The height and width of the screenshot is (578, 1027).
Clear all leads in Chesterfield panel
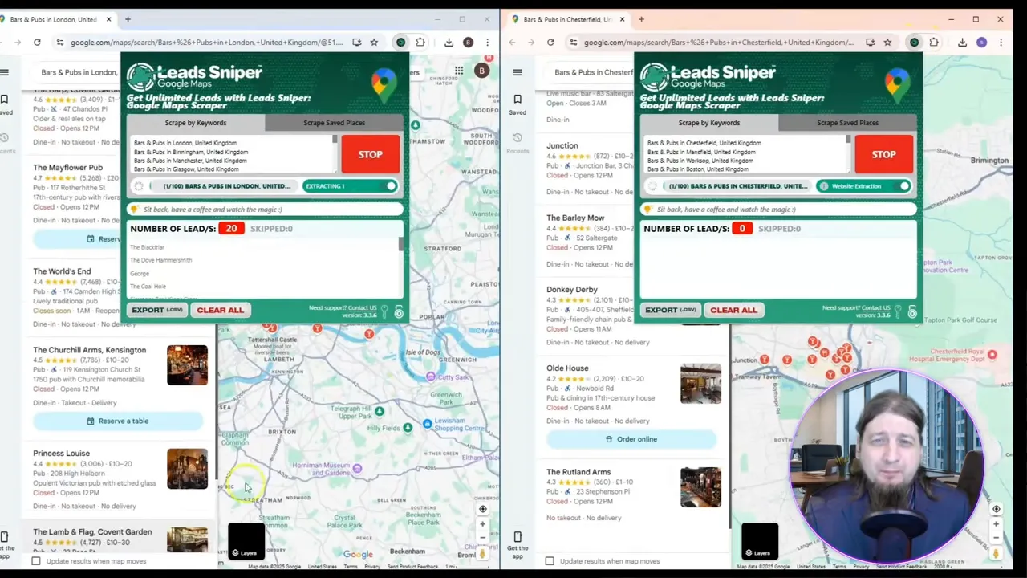(733, 310)
